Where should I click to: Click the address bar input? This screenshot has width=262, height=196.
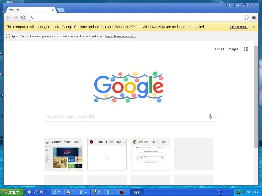(x=139, y=18)
